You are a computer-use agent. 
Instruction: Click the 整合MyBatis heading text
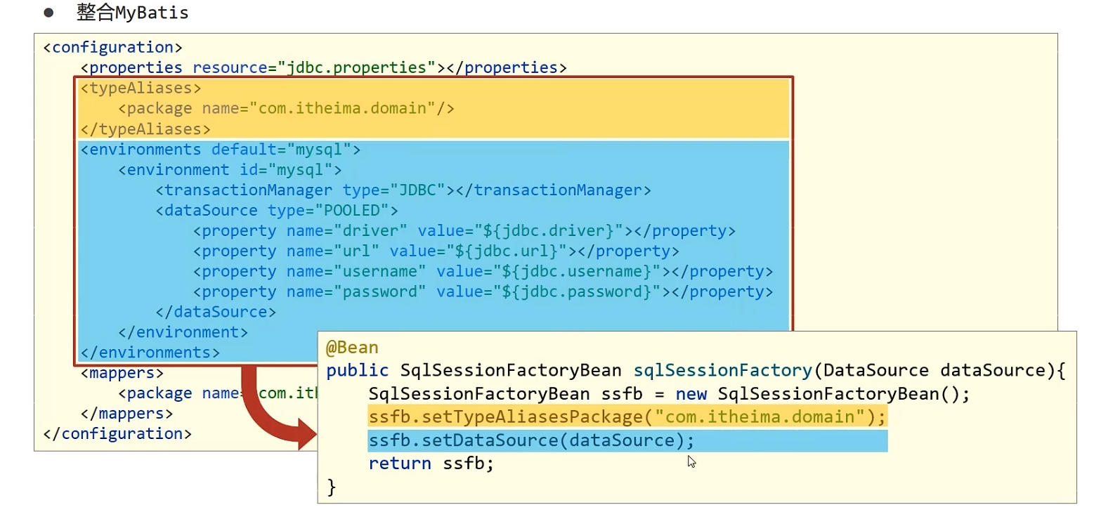tap(133, 13)
